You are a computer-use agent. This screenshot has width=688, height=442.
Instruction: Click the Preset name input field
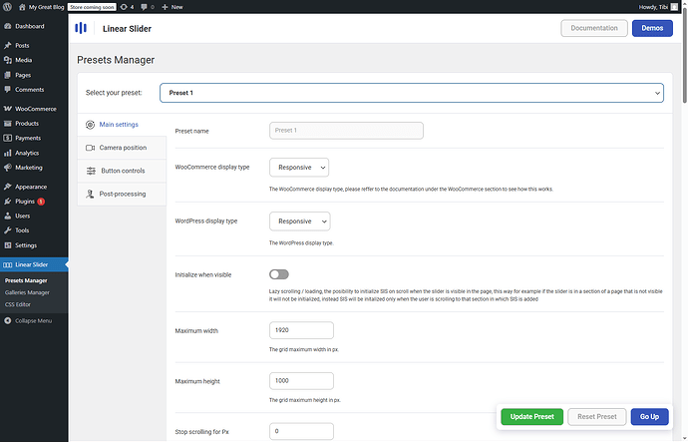[346, 131]
